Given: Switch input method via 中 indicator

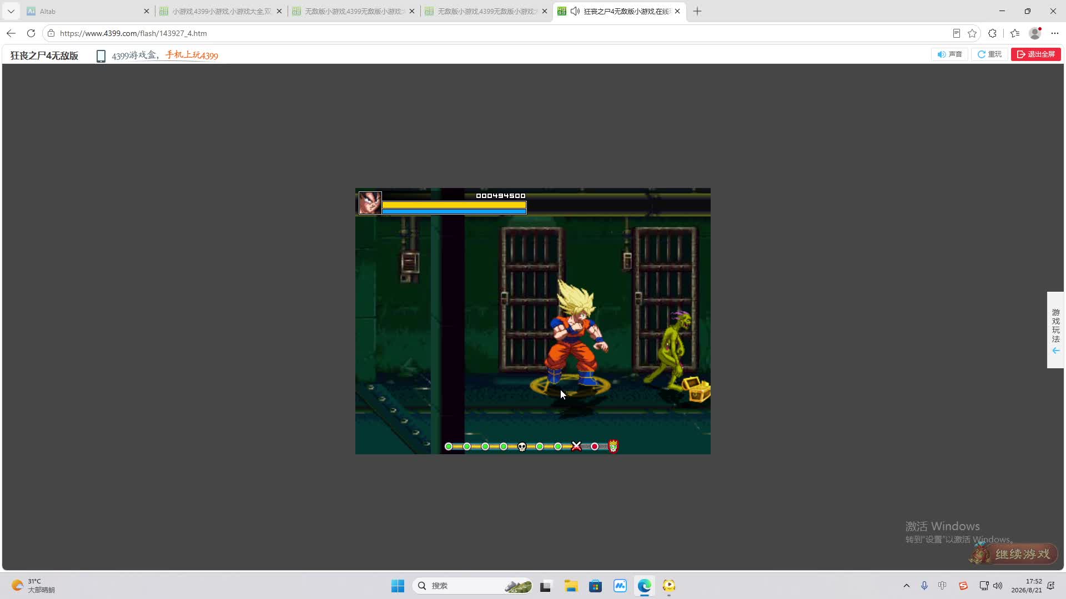Looking at the screenshot, I should click(x=942, y=586).
